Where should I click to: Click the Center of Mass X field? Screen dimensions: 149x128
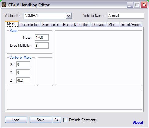[x=23, y=64]
